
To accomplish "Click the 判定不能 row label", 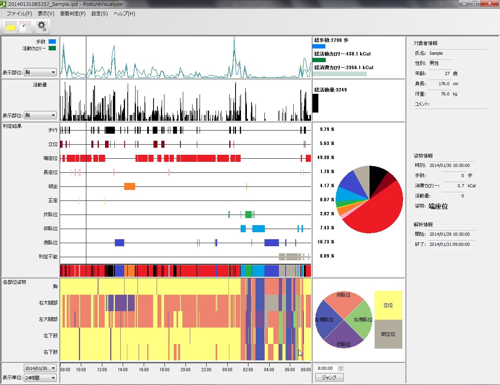I will point(48,257).
